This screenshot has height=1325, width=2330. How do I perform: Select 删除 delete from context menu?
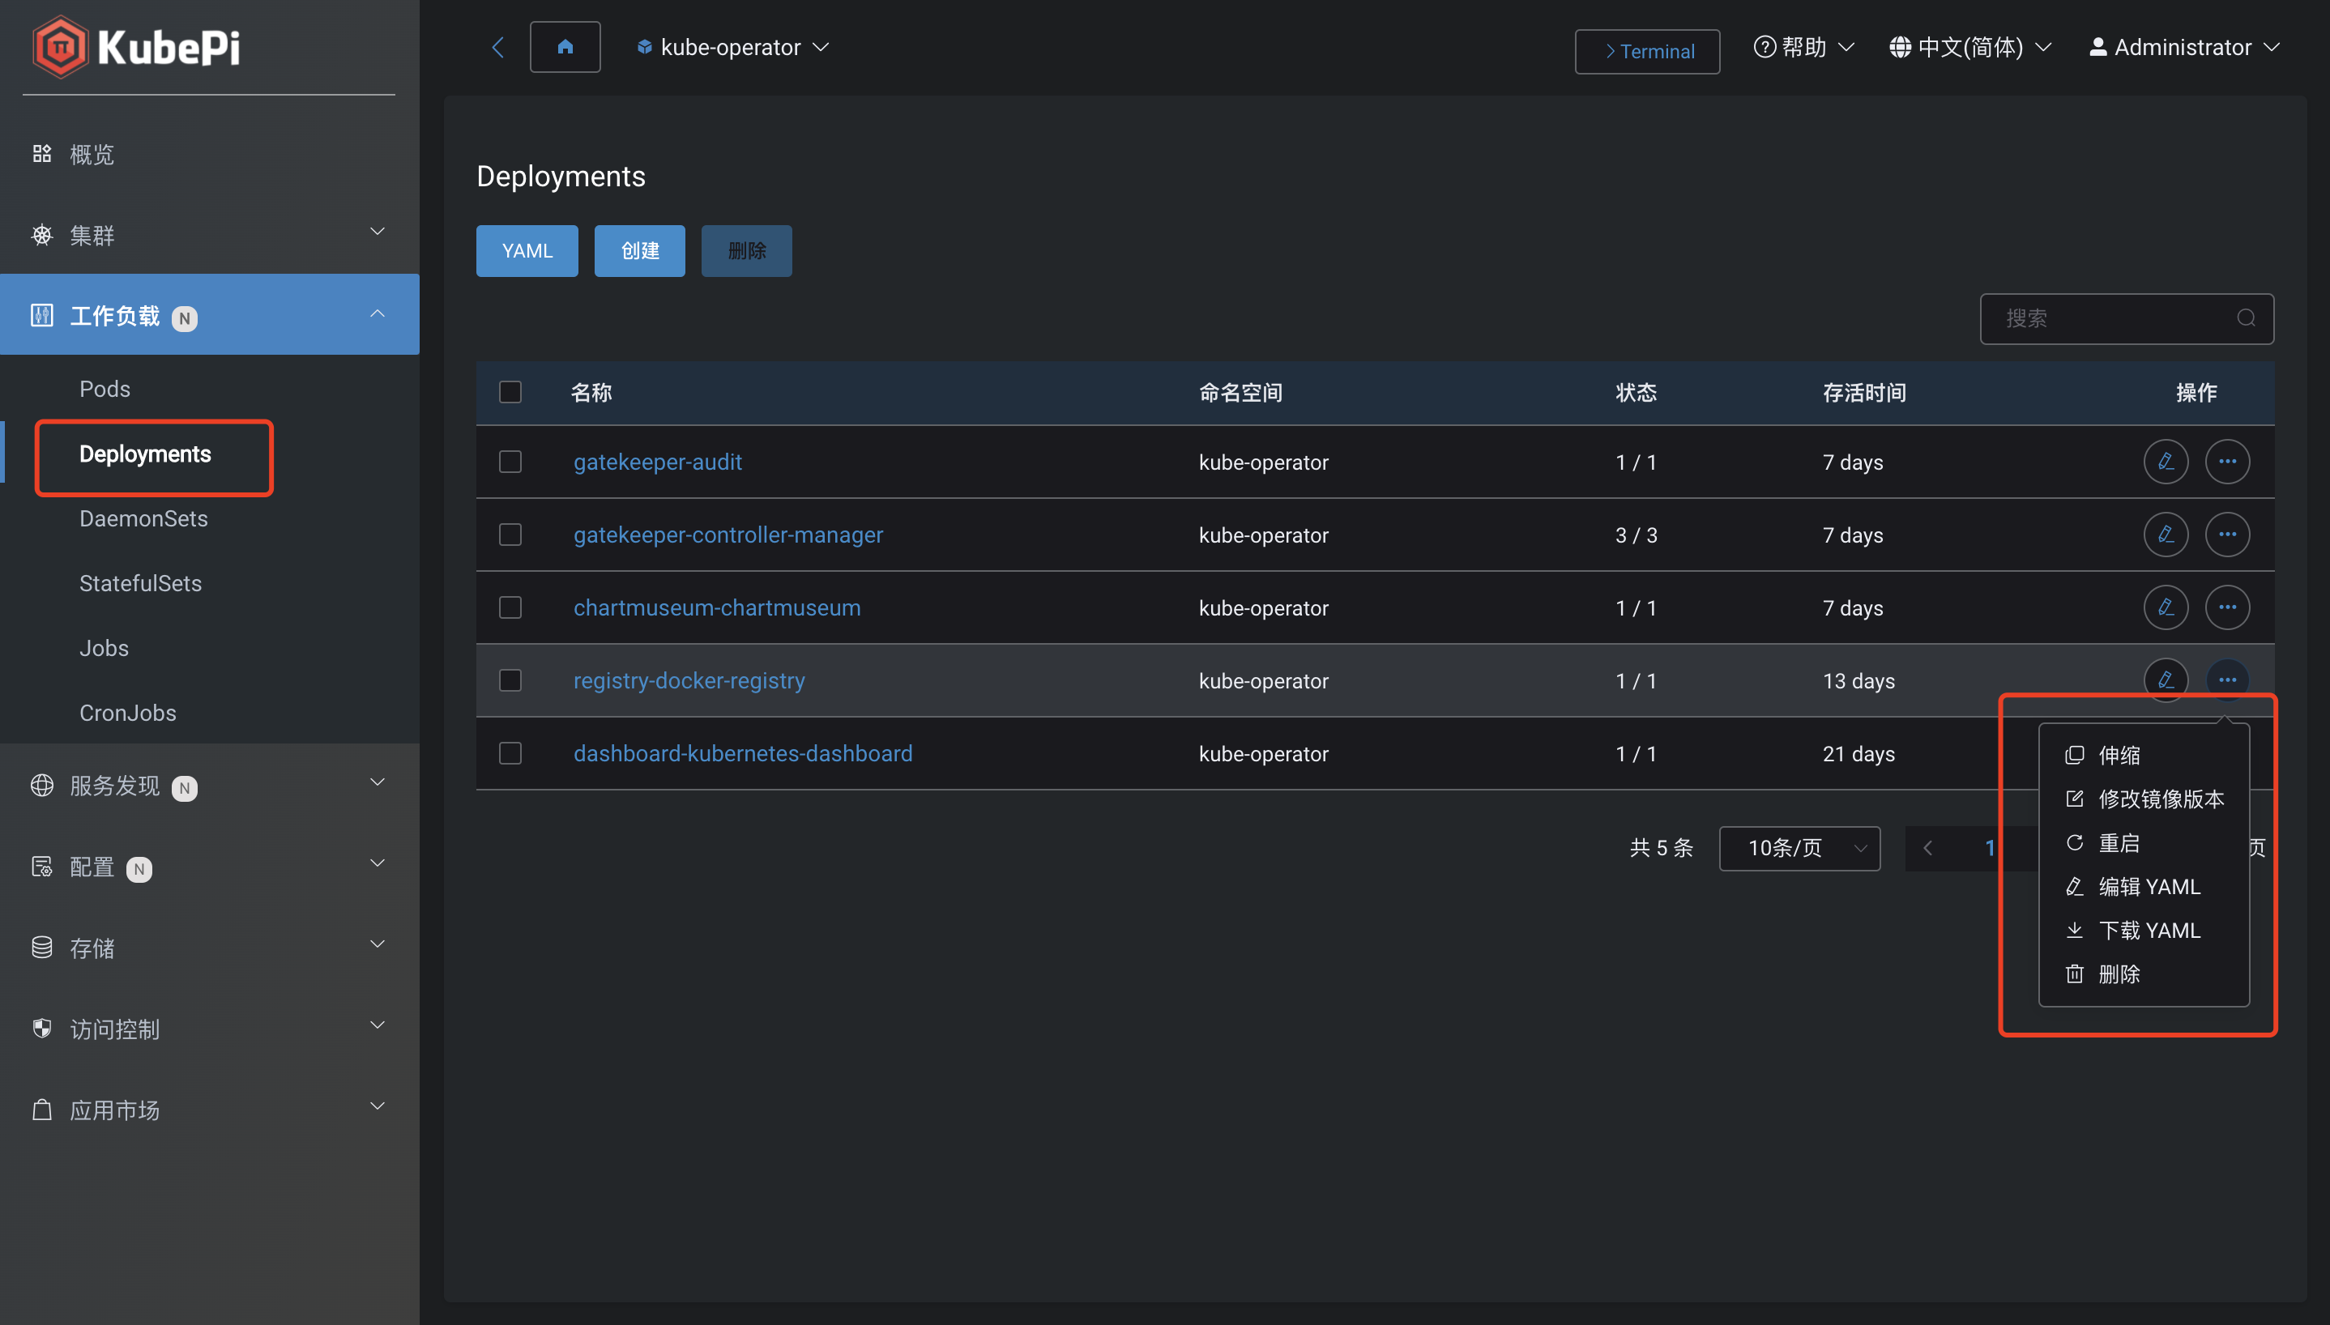point(2144,974)
